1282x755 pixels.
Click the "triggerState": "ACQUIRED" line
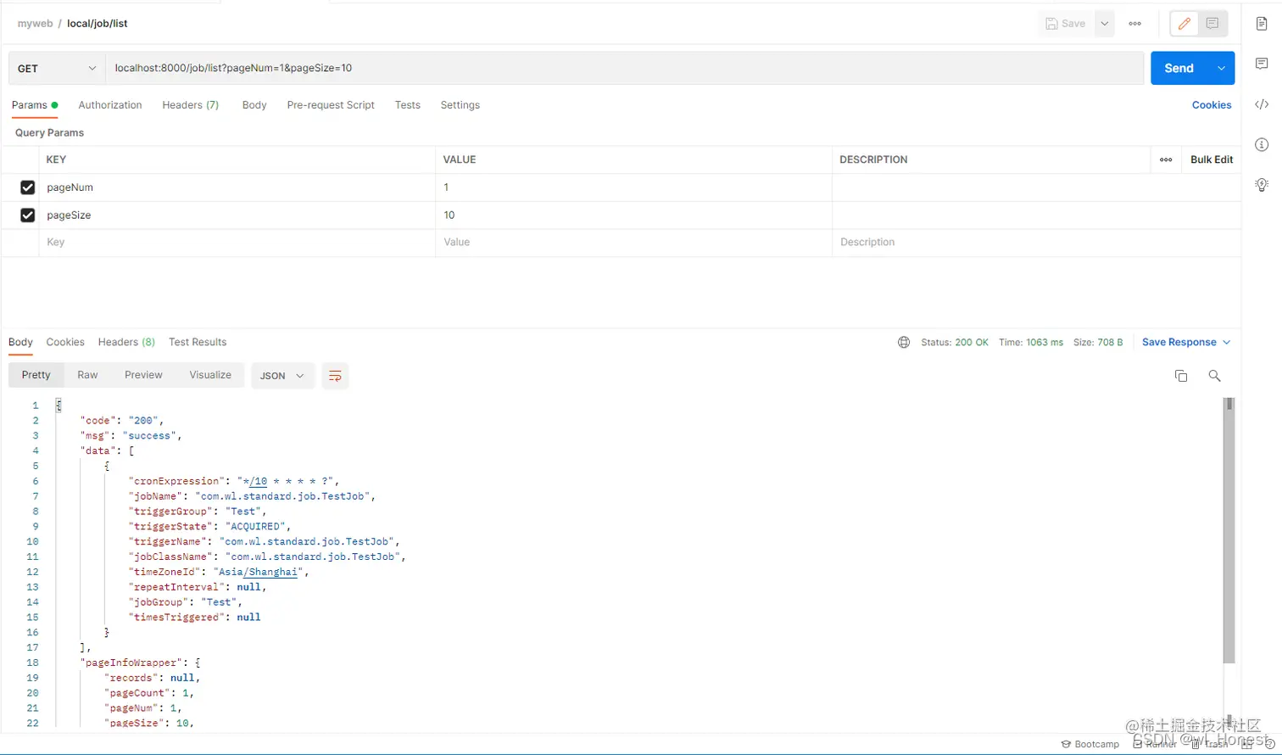tap(209, 527)
